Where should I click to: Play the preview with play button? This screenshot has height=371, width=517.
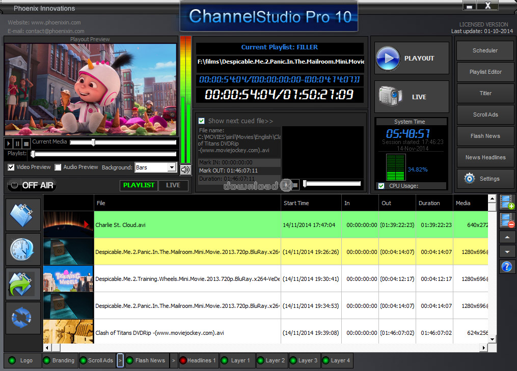click(x=9, y=144)
